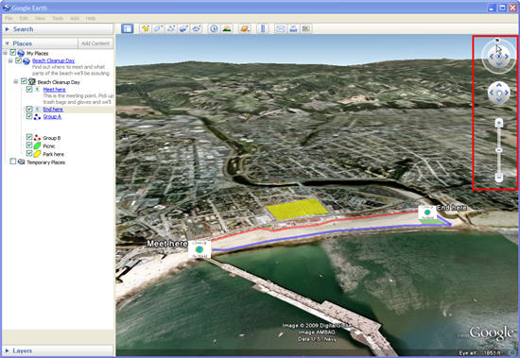Click the Add Content button
This screenshot has width=520, height=358.
tap(95, 43)
